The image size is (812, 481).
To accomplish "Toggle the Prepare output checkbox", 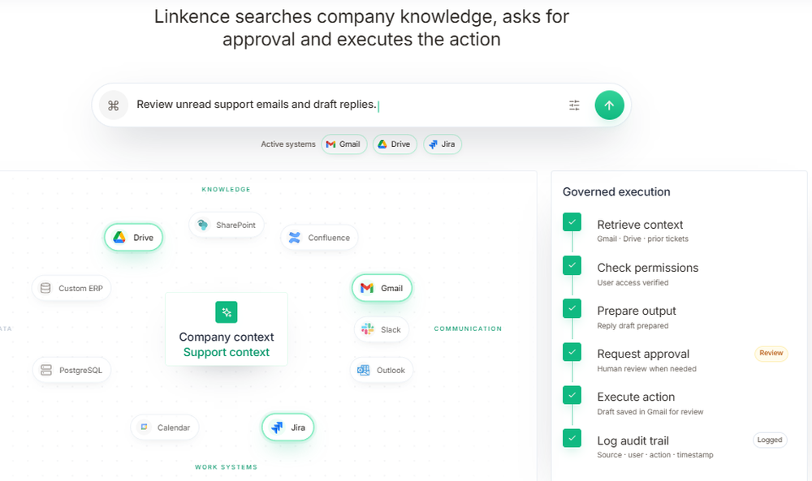I will click(x=572, y=308).
